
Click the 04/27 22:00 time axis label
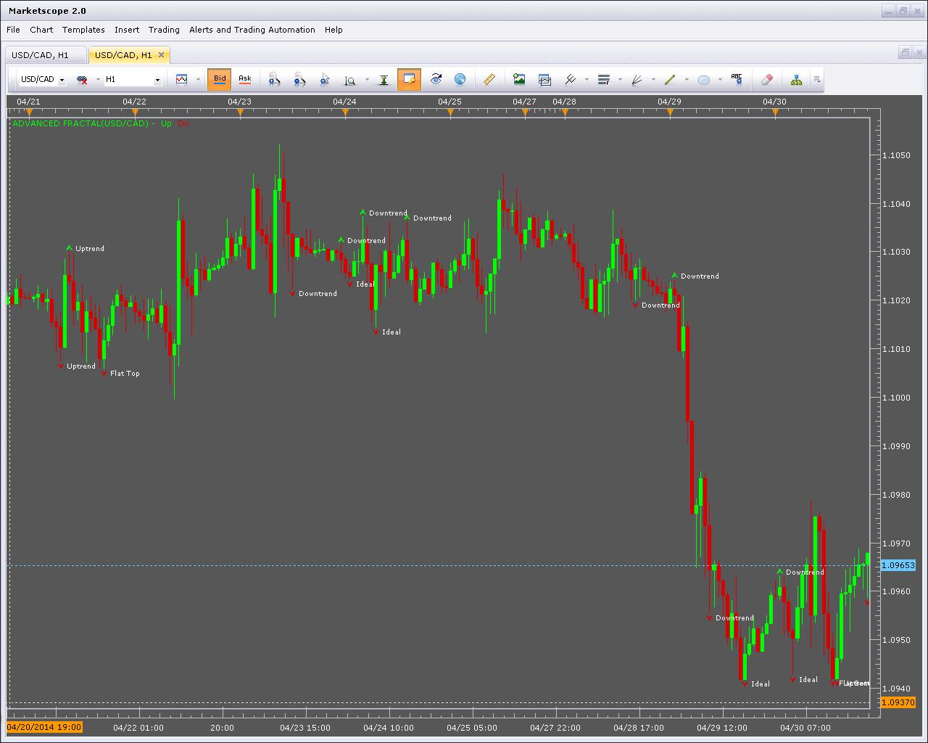(555, 728)
